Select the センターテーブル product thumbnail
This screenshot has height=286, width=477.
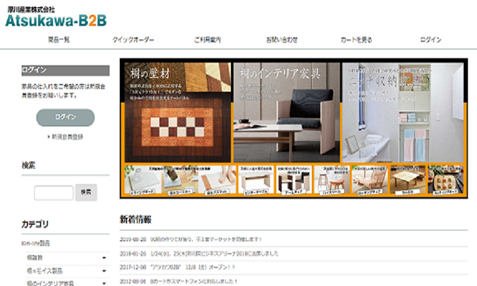pyautogui.click(x=256, y=180)
